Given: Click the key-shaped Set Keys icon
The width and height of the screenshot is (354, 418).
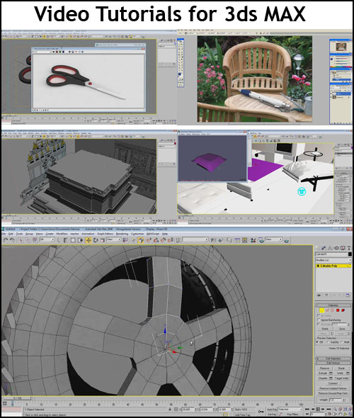Looking at the screenshot, I should pyautogui.click(x=261, y=412).
